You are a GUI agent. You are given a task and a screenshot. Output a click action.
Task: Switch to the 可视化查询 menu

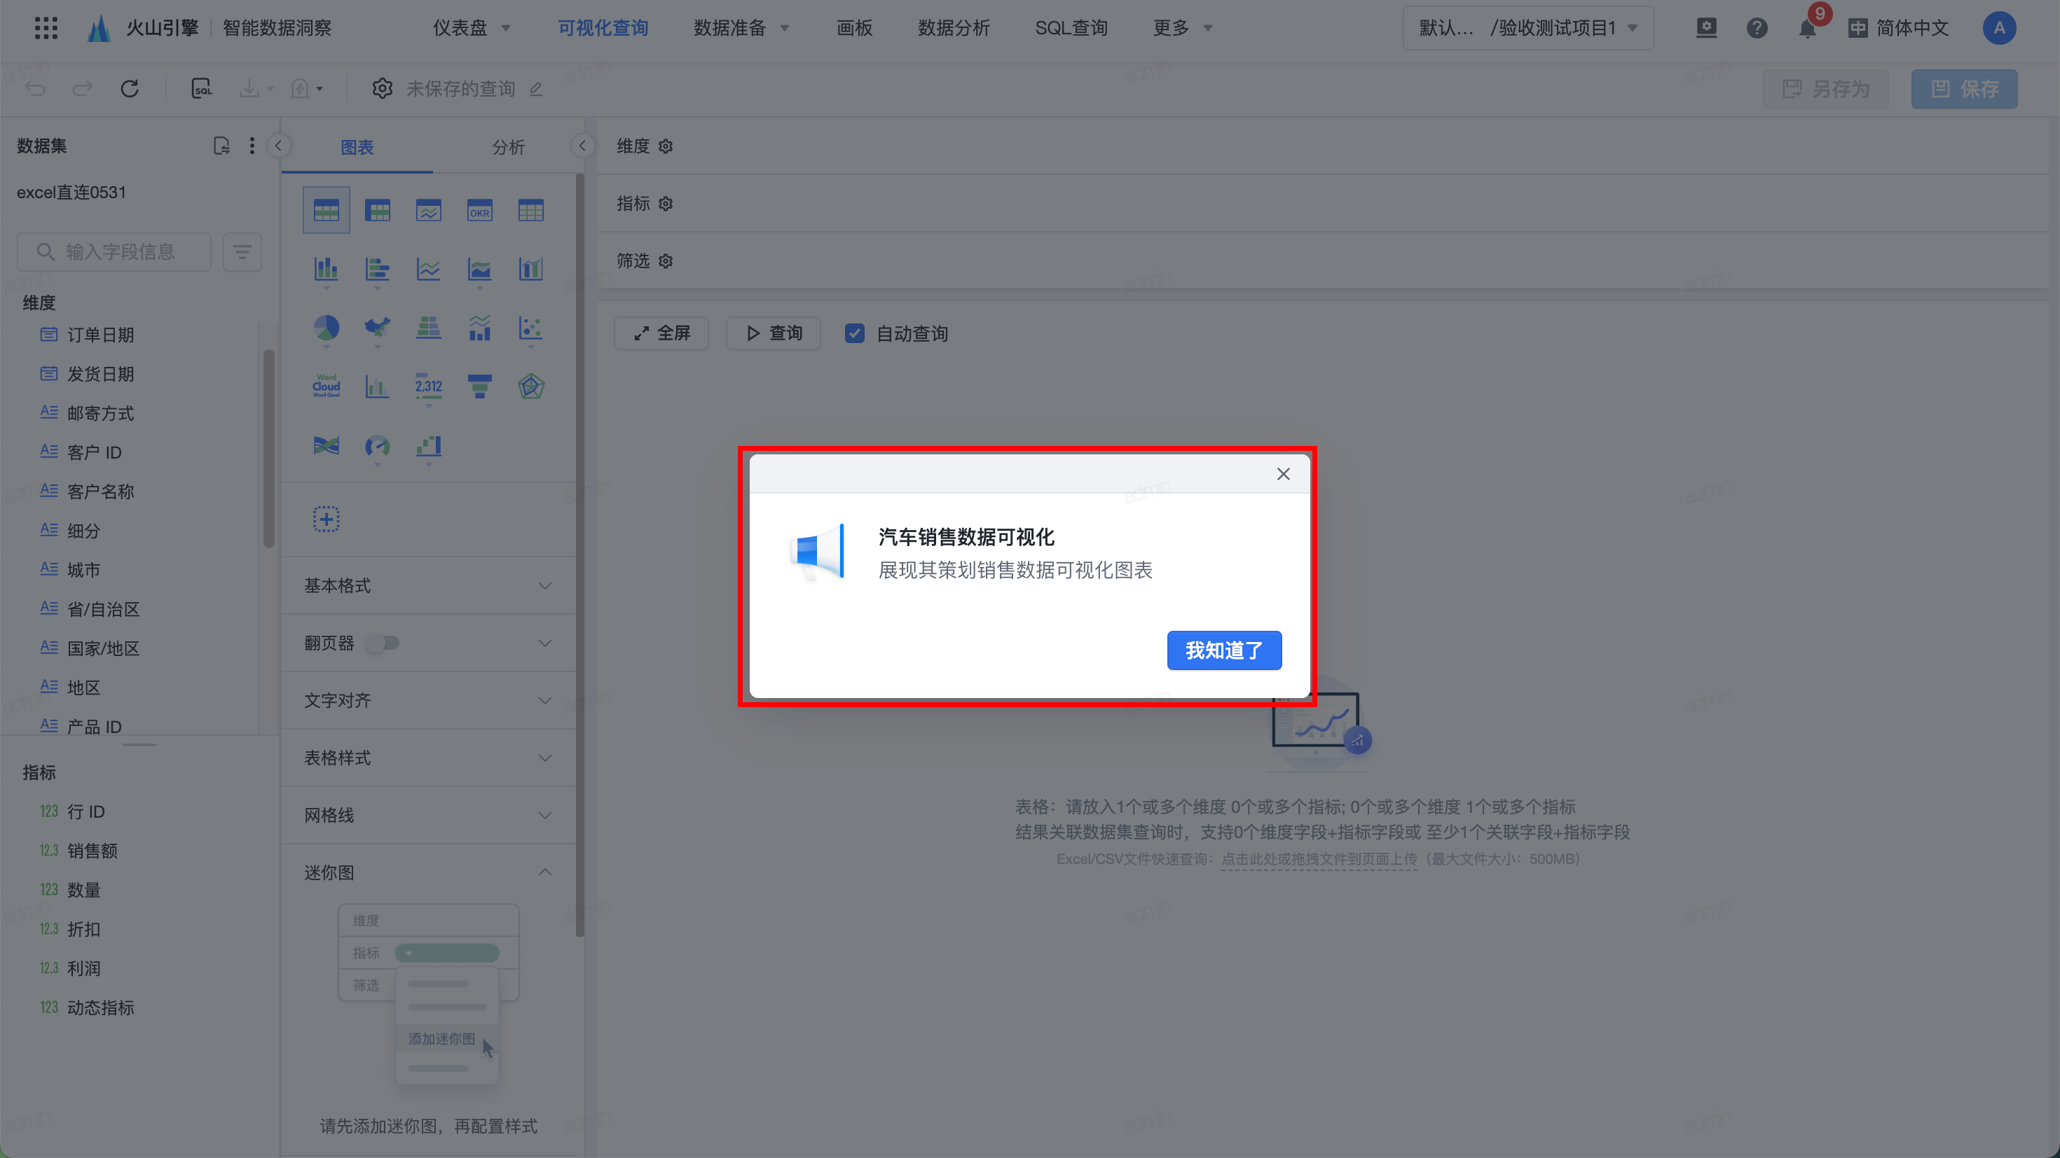coord(603,28)
